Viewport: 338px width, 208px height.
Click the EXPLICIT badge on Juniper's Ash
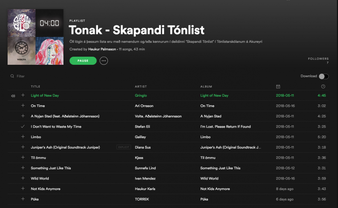tap(123, 147)
